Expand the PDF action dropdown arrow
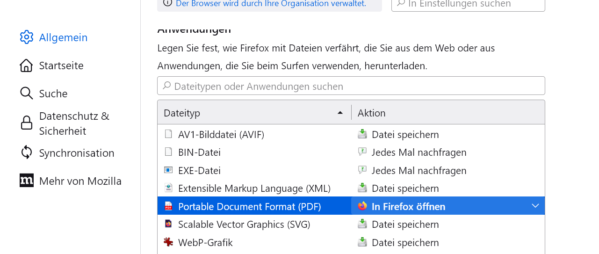The image size is (599, 254). (535, 206)
